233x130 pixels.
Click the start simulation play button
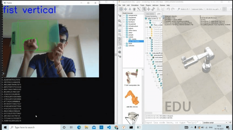tap(225, 9)
